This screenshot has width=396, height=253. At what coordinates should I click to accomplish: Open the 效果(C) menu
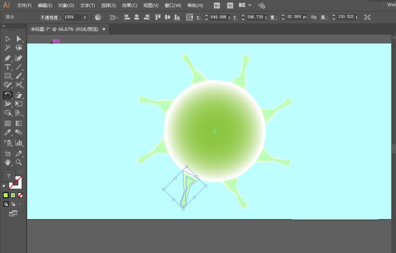(129, 6)
